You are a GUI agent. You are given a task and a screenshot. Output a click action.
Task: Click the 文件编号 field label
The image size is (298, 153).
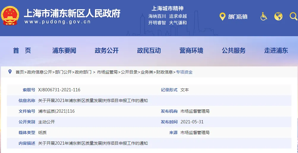point(27,111)
